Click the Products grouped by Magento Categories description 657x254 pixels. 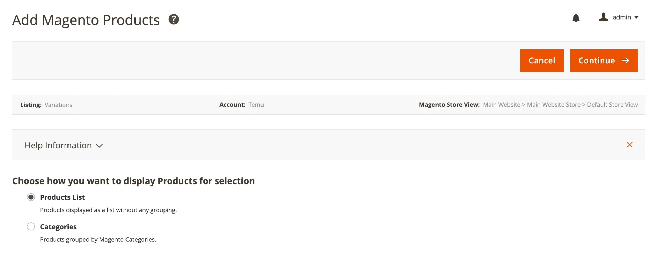[x=98, y=239]
